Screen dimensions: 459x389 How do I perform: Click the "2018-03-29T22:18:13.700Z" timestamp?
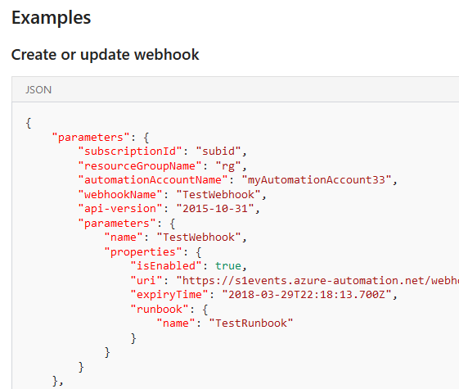click(x=307, y=295)
